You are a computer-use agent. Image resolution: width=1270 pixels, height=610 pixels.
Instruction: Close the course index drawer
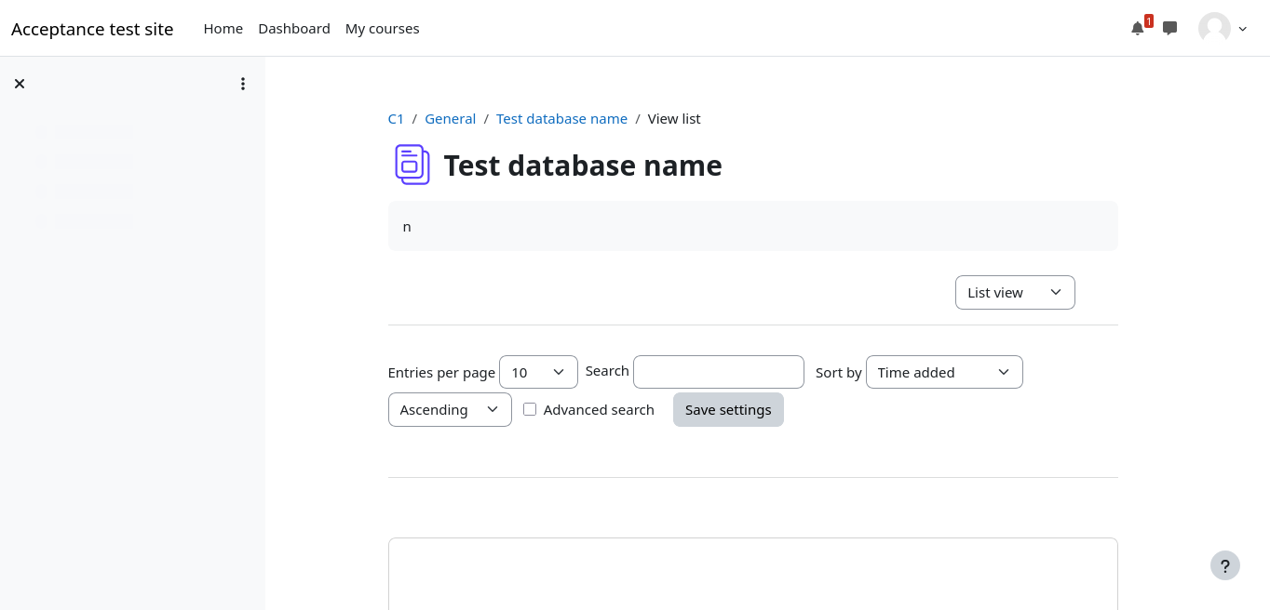(20, 84)
